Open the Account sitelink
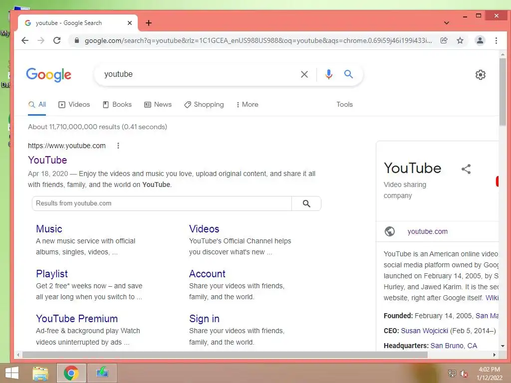 pos(207,274)
